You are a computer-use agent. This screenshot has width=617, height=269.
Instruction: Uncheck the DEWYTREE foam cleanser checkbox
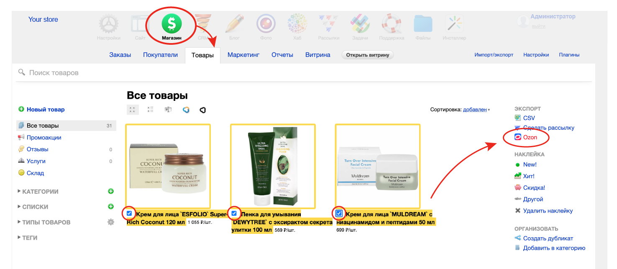pos(234,213)
